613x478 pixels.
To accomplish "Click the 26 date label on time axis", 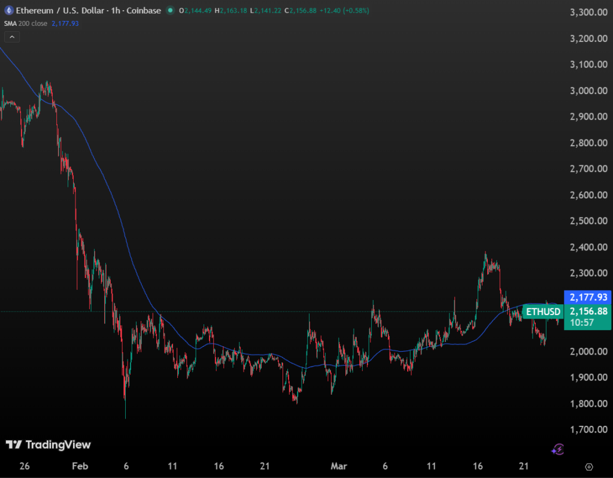I will coord(25,467).
